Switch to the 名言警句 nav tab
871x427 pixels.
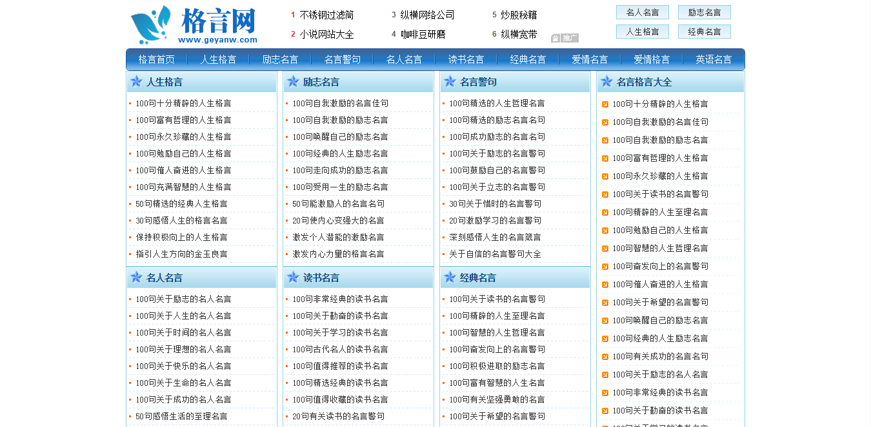[x=342, y=59]
